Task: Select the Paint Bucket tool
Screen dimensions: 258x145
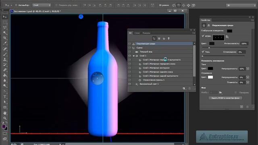Action: point(5,75)
